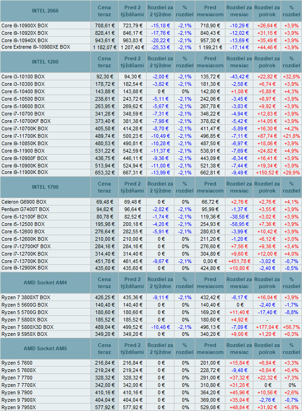
Task: Click the Core i7-10700KF BOX row name
Action: (x=26, y=121)
